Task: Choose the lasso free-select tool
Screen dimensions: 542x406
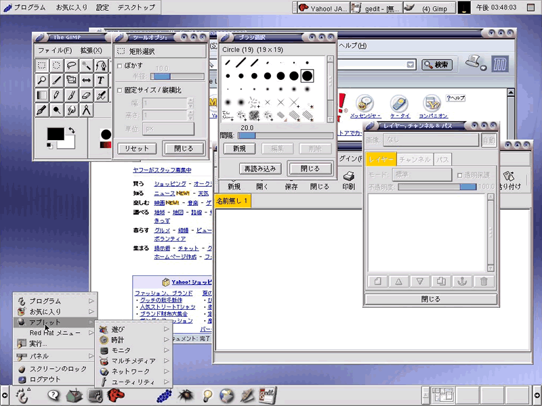Action: coord(72,66)
